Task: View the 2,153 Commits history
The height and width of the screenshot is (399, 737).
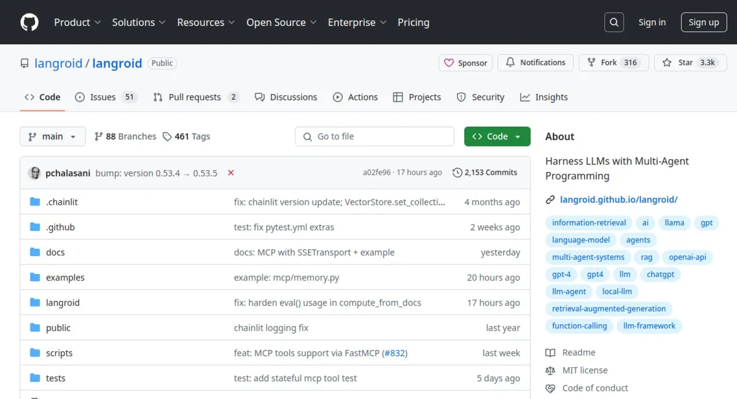Action: (x=485, y=172)
